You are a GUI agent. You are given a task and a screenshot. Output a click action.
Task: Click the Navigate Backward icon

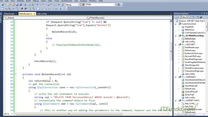tap(49, 5)
